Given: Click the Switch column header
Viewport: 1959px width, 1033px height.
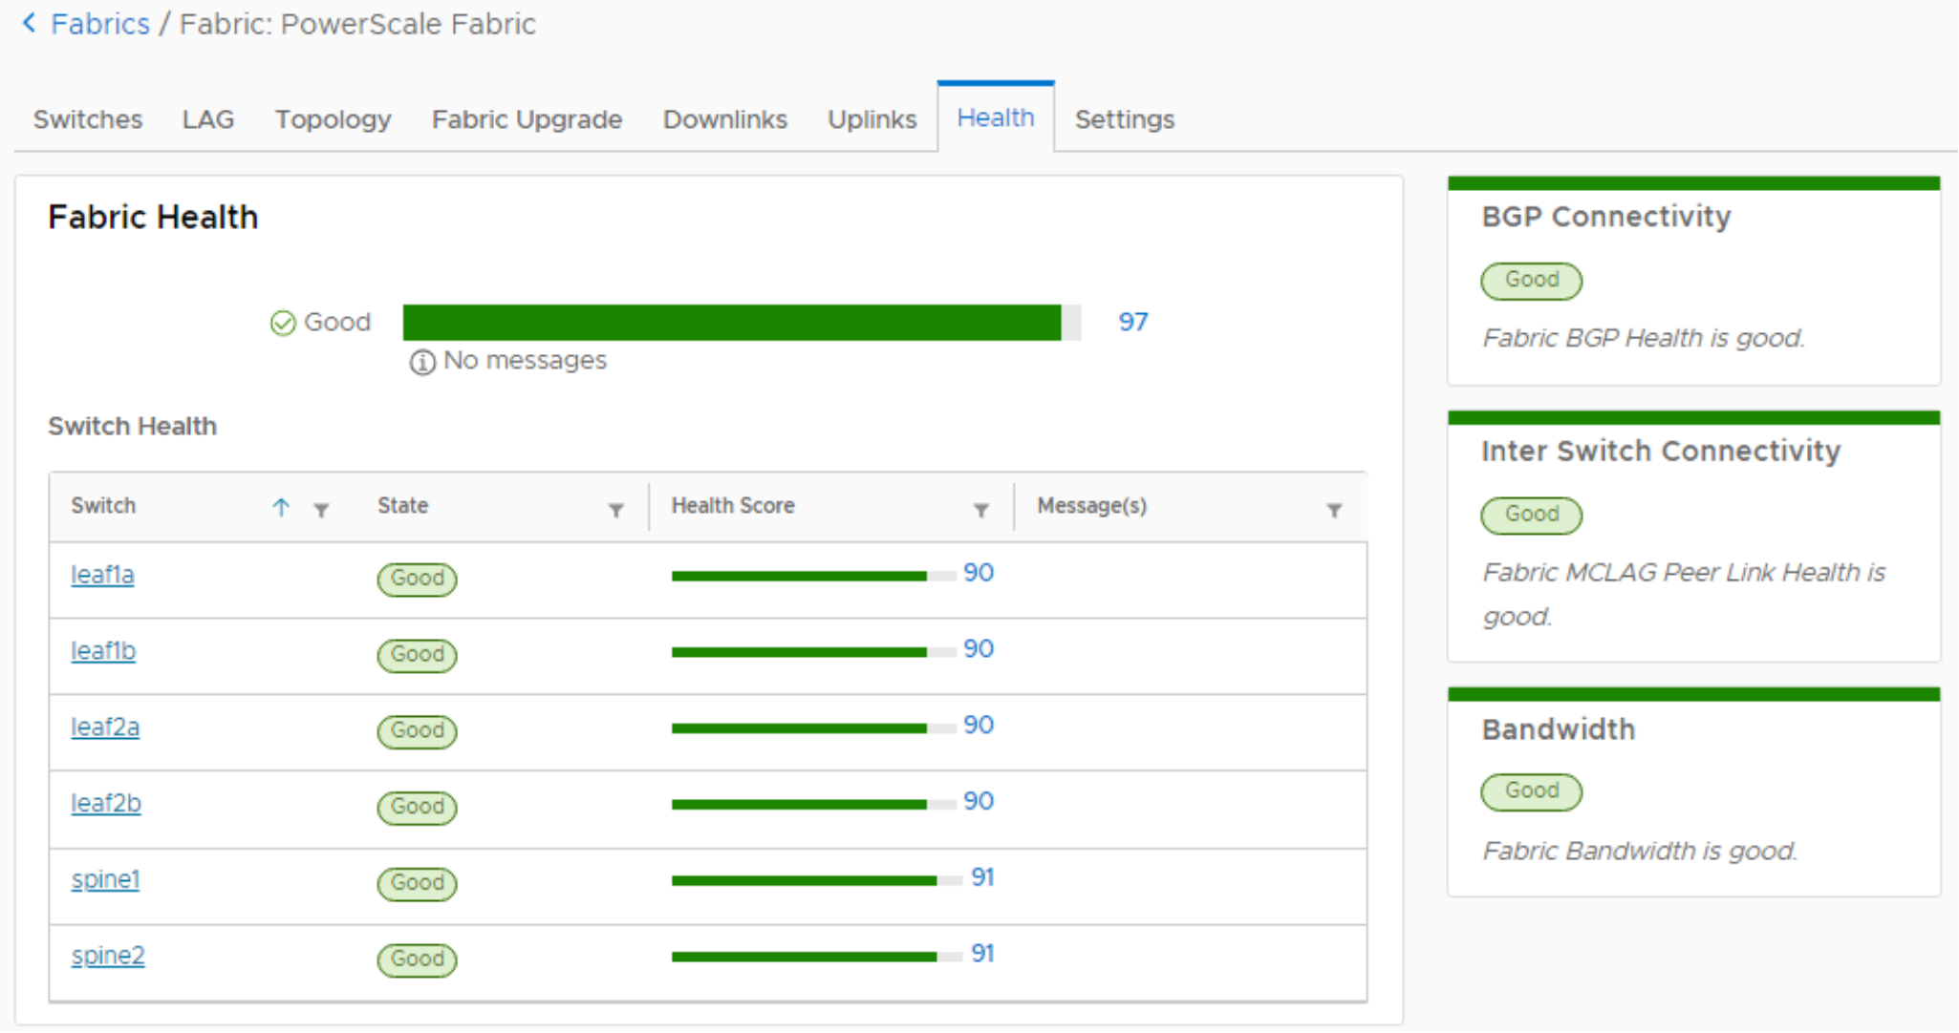Looking at the screenshot, I should (103, 506).
